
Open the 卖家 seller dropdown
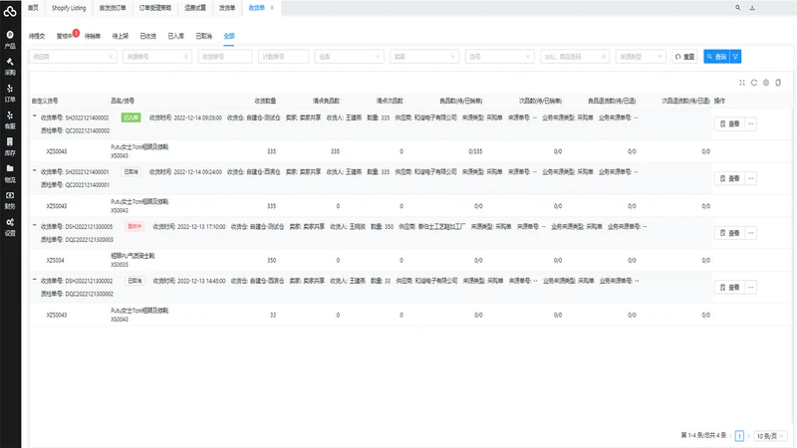pos(424,57)
